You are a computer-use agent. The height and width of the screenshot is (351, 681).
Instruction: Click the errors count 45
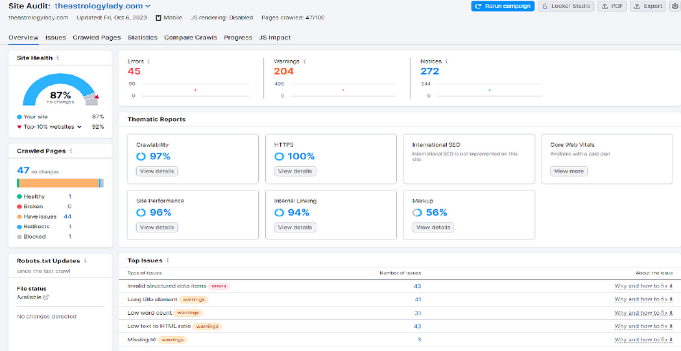pos(134,71)
